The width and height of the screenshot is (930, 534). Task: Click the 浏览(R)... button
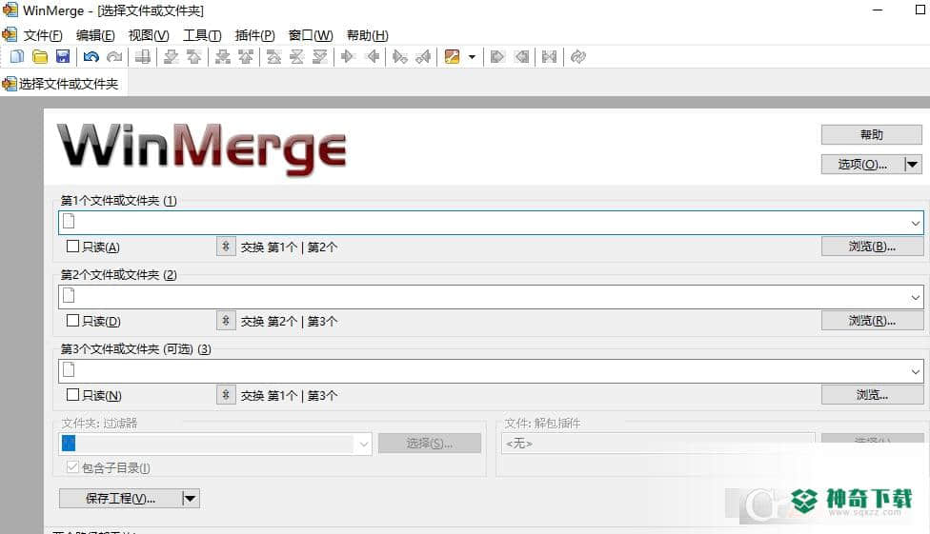(872, 321)
